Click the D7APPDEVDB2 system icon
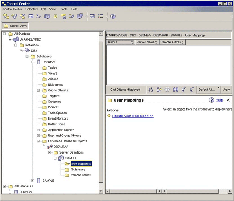Viewport: 234px width, 201px height. click(16, 39)
